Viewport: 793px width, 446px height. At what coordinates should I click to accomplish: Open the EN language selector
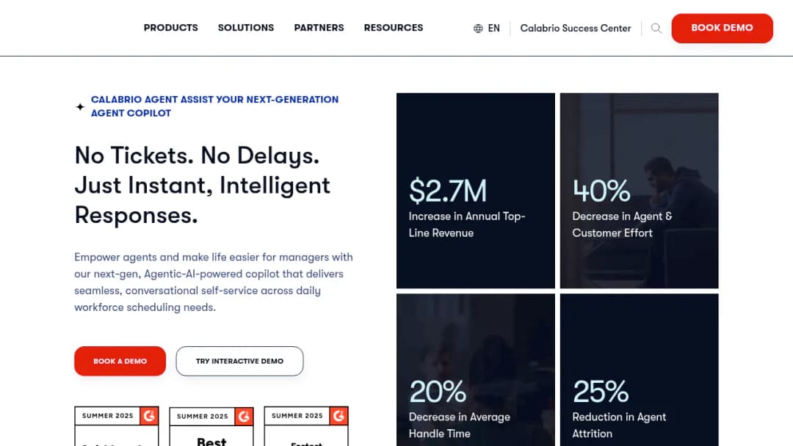pos(487,29)
